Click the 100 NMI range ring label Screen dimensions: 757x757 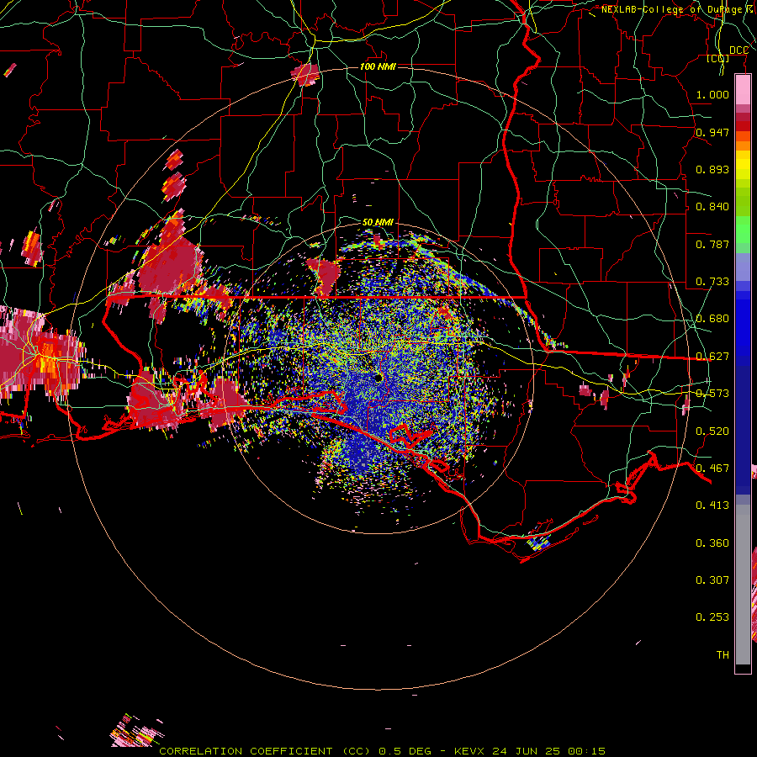378,66
